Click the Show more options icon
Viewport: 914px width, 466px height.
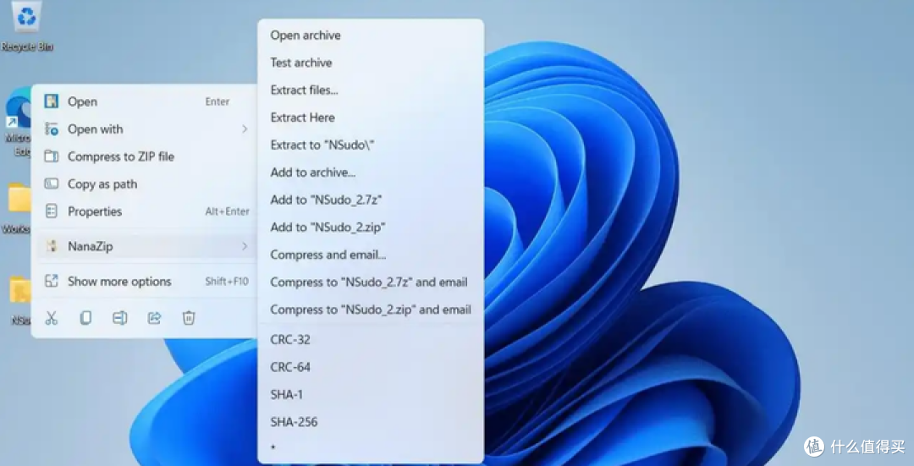(52, 281)
